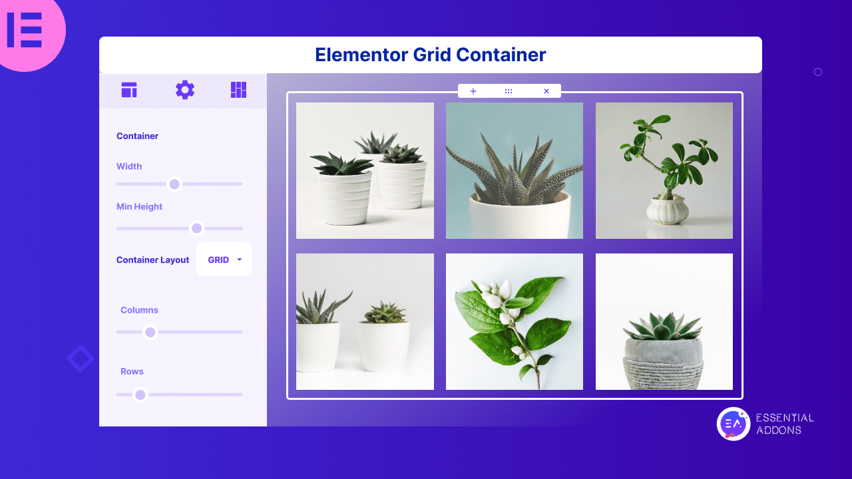Click the Container Layout label

[152, 260]
